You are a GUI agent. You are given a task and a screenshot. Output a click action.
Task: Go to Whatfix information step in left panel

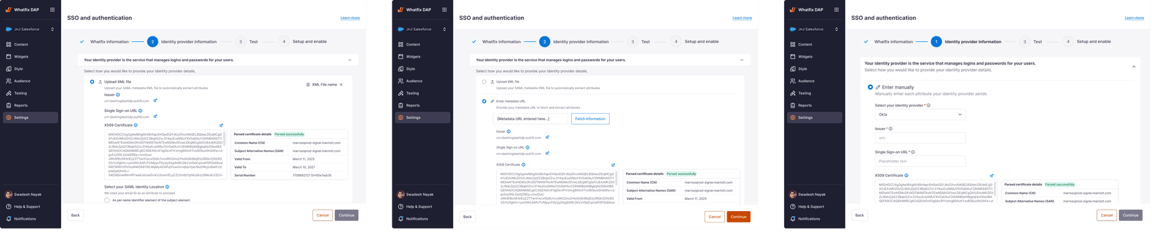(x=104, y=42)
